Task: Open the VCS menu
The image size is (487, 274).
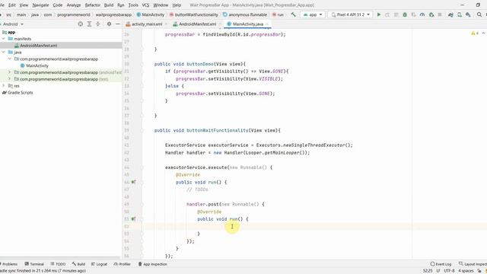Action: pyautogui.click(x=145, y=5)
